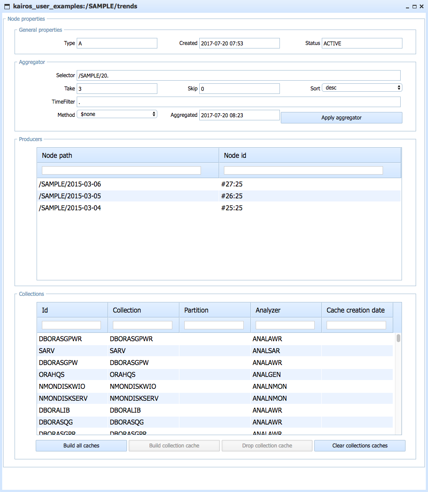Click the Drop collection cache button
The height and width of the screenshot is (492, 428).
pos(267,446)
